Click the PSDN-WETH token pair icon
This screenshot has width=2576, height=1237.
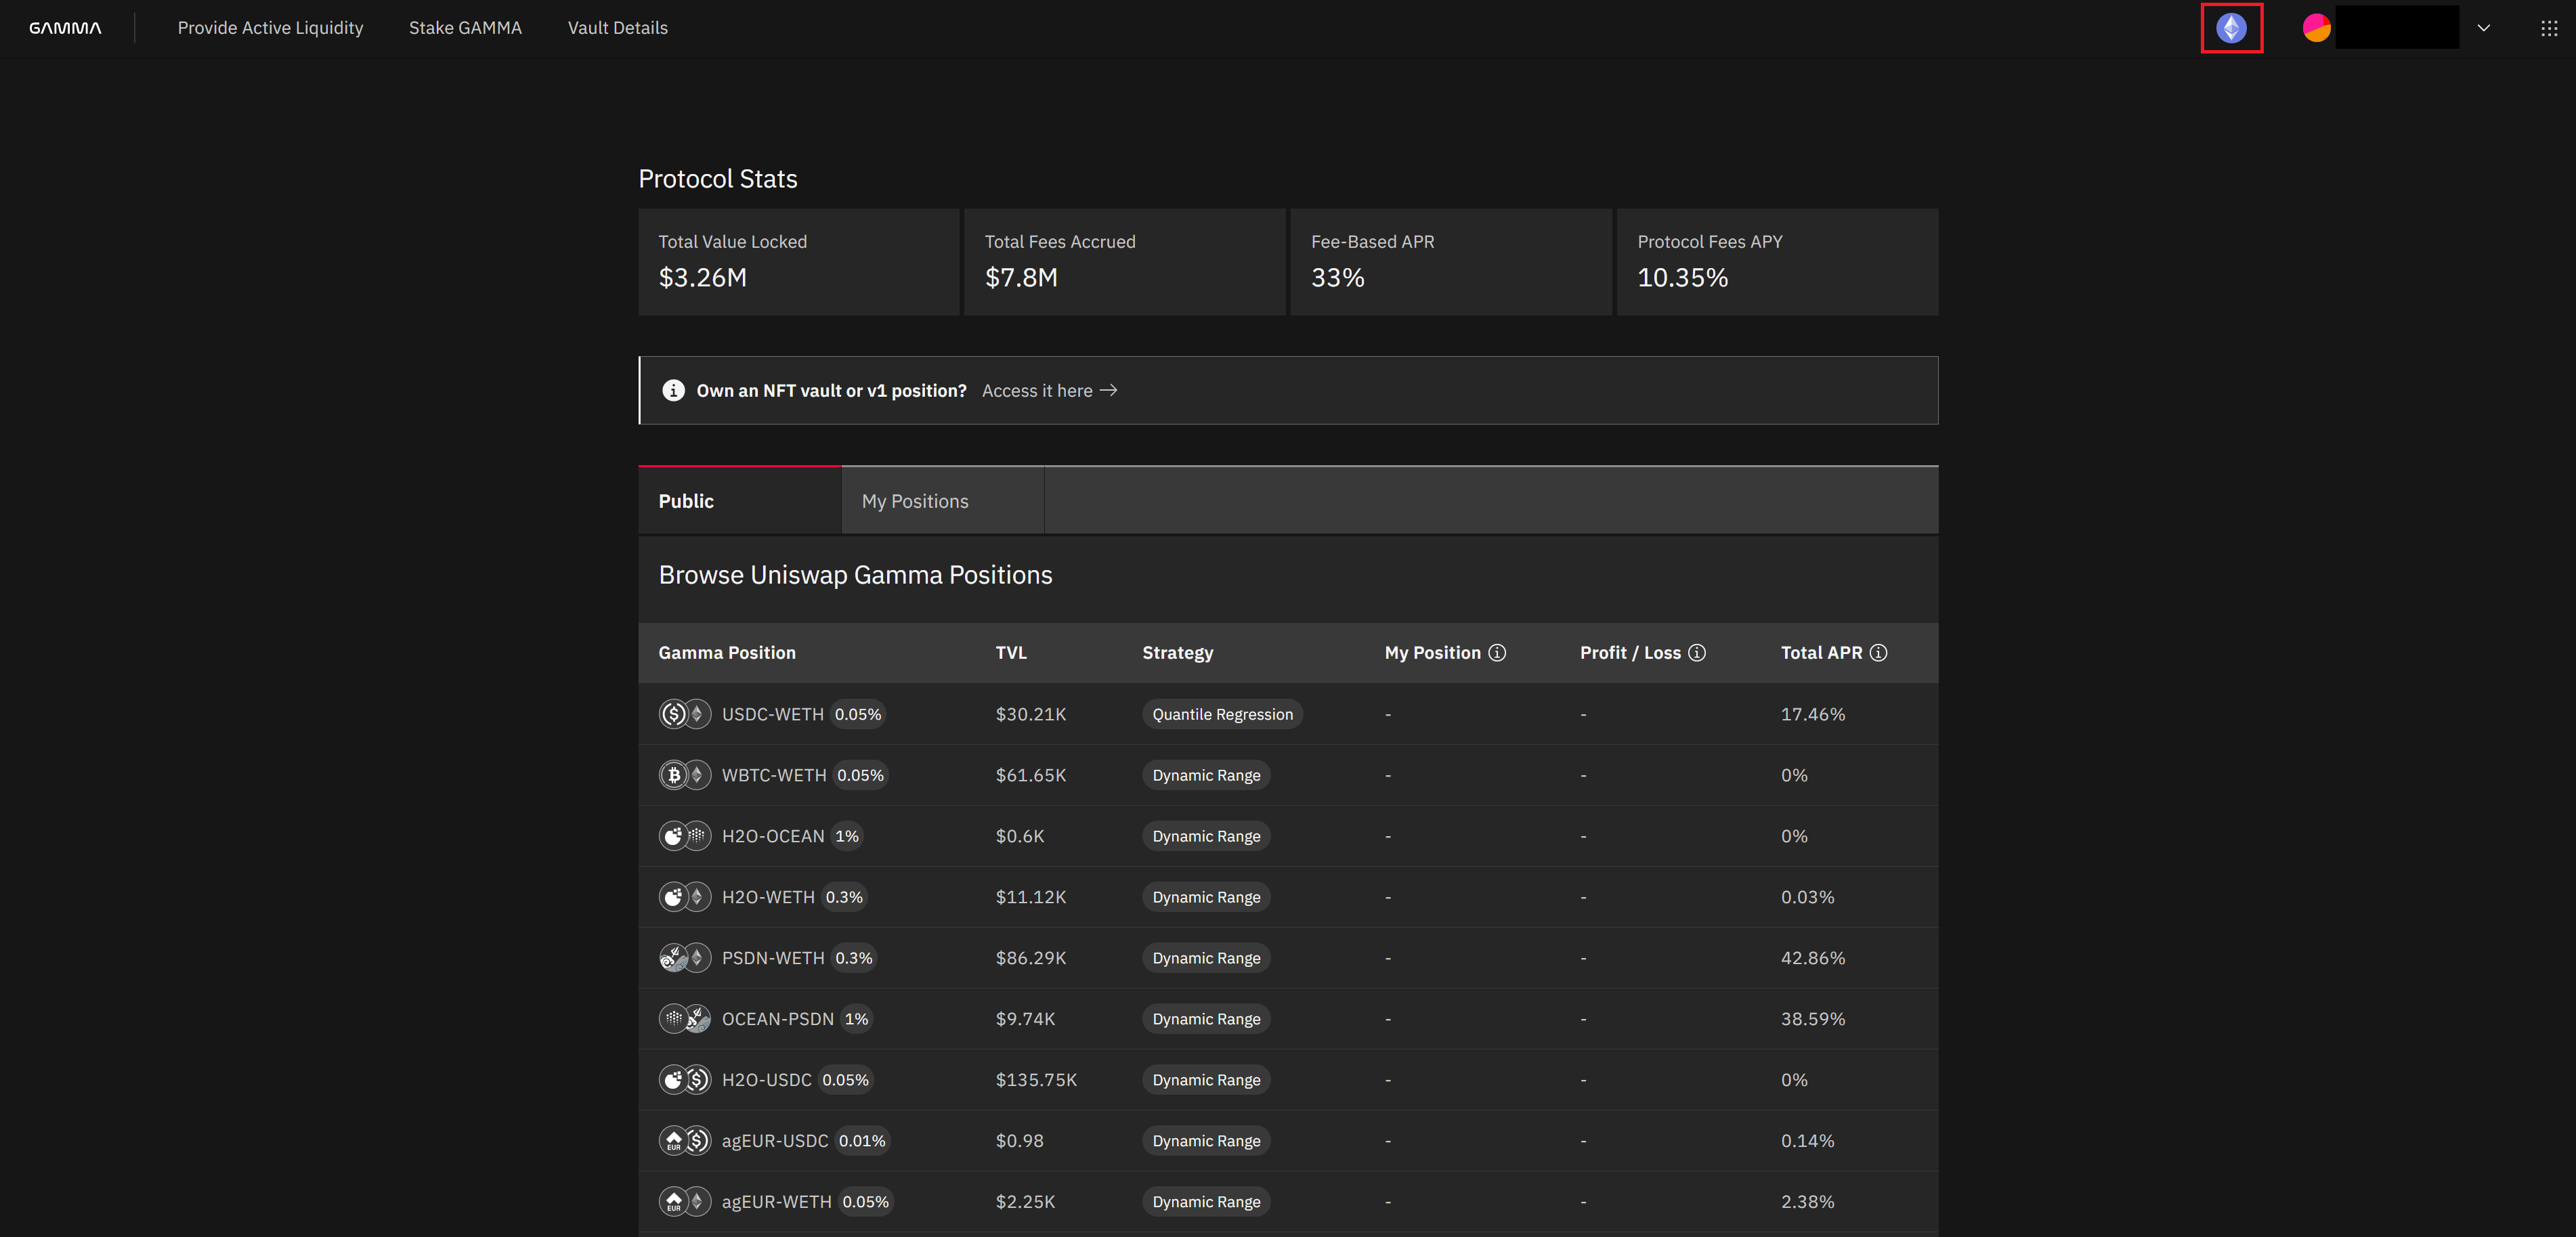pyautogui.click(x=685, y=958)
